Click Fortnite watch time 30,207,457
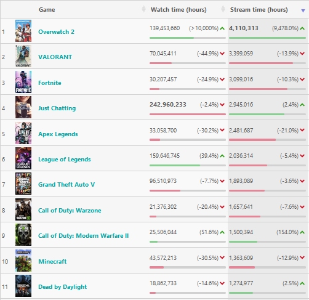Screen dimensions: 309x300 point(163,79)
